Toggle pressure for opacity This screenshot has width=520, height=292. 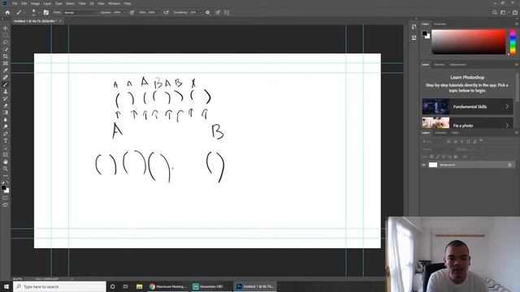tap(132, 13)
